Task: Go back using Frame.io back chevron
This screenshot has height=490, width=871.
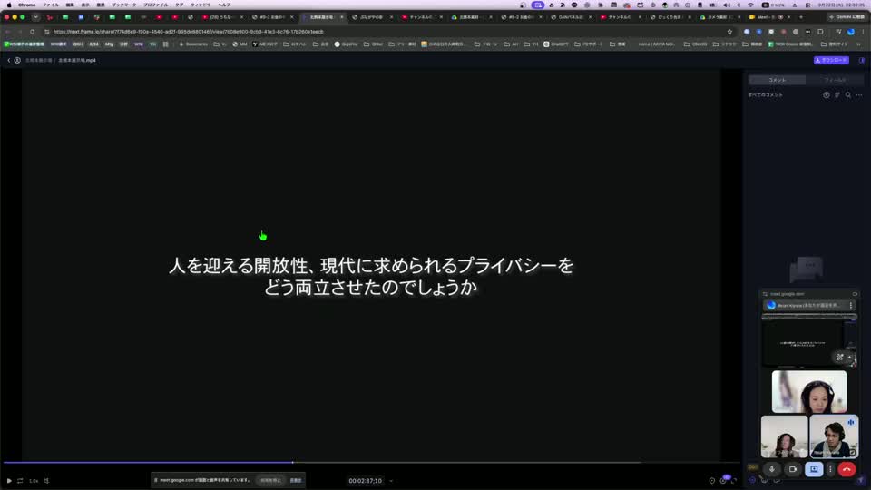Action: click(9, 60)
